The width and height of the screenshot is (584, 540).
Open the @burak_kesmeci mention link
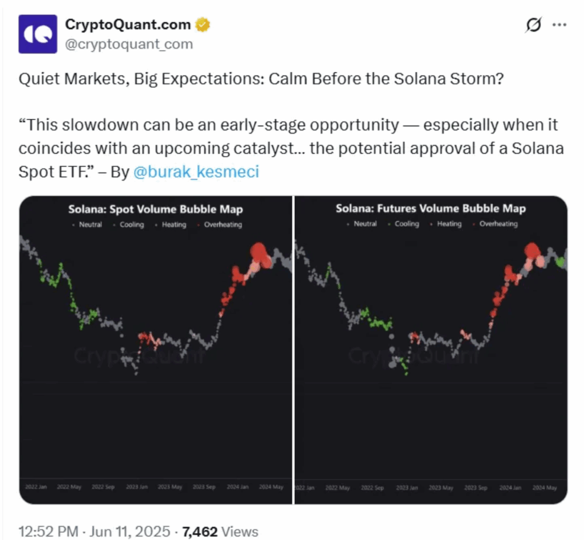[x=196, y=172]
